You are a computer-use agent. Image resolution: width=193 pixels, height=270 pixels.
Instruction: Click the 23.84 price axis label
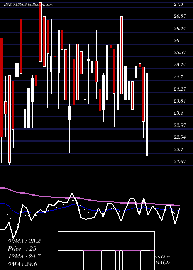coord(180,101)
